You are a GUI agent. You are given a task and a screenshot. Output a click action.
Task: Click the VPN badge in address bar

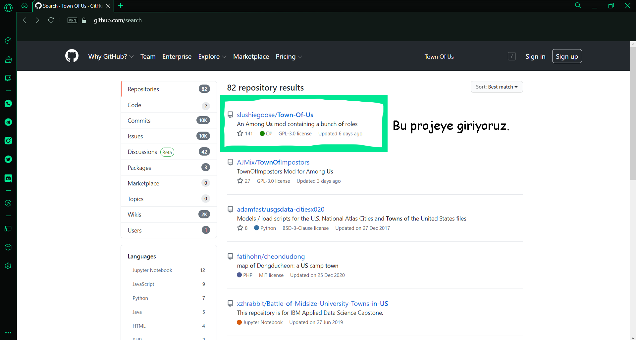click(x=72, y=20)
